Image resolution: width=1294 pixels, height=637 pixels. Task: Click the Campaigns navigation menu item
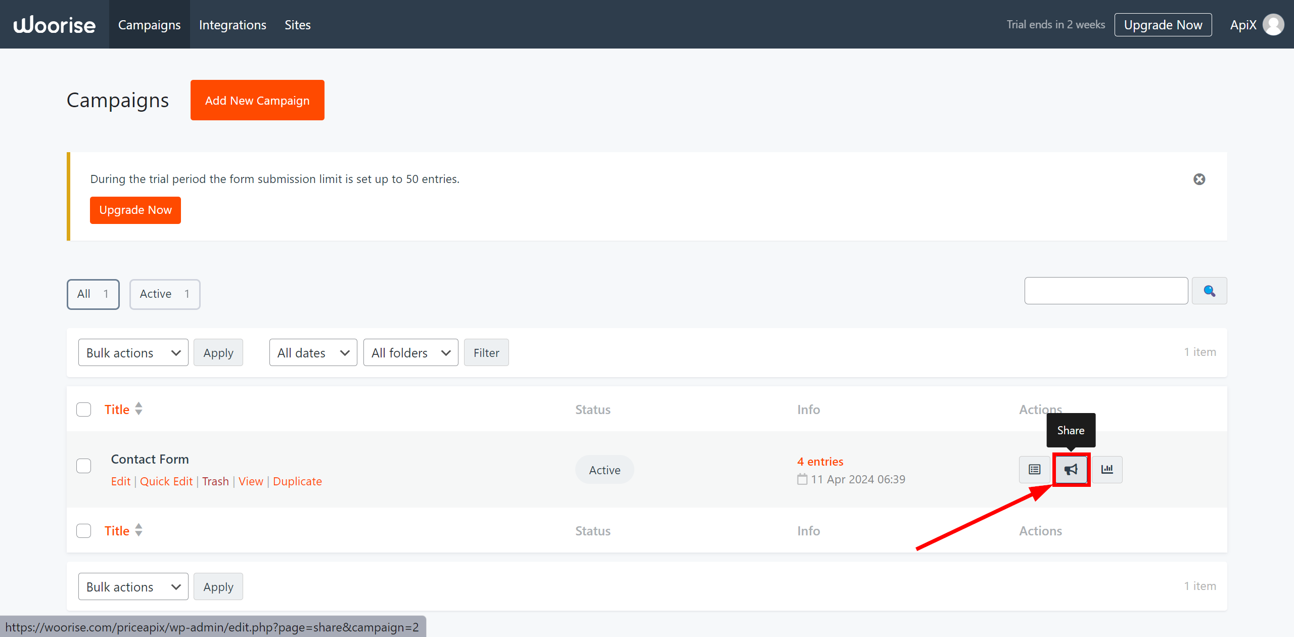150,24
